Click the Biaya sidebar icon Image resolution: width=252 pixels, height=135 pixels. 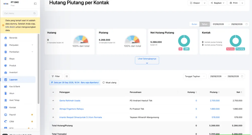pyautogui.click(x=6, y=59)
